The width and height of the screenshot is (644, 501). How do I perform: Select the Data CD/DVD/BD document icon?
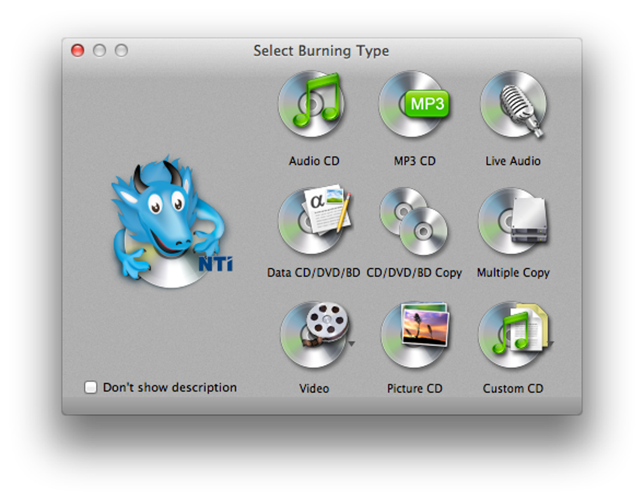tap(314, 219)
